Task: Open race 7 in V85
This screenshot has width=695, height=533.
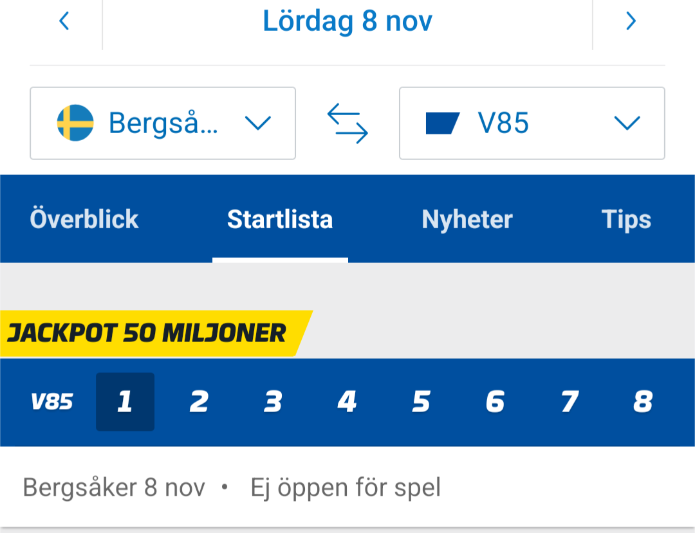Action: [x=569, y=402]
